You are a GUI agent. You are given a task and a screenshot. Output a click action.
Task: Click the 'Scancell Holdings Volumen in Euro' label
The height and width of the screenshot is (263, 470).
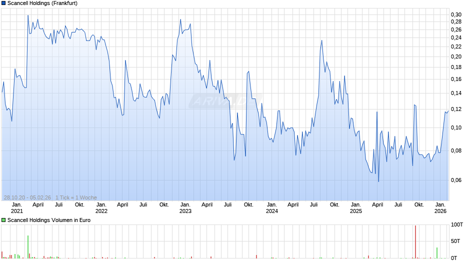pos(49,220)
